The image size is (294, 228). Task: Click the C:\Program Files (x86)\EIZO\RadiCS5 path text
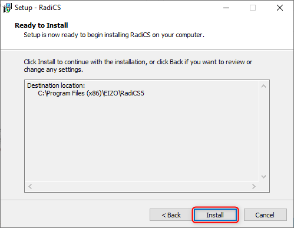click(91, 93)
